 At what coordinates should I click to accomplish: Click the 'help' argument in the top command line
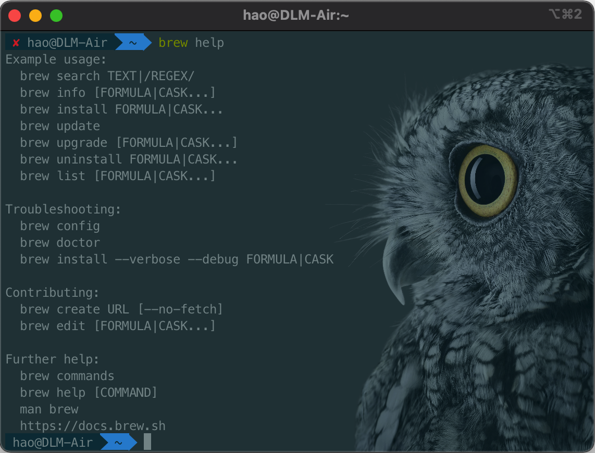[x=209, y=43]
